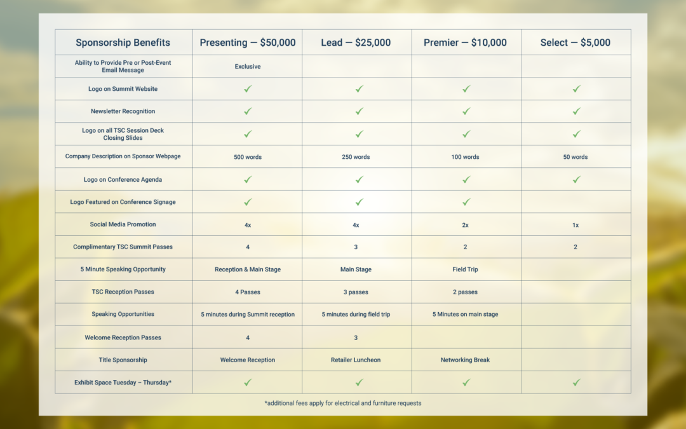The width and height of the screenshot is (686, 429).
Task: Click the 'Welcome Reception' title sponsorship cell
Action: point(248,360)
